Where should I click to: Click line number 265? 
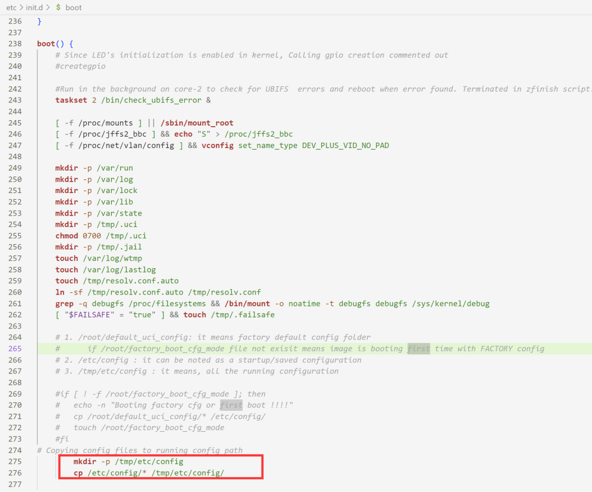click(x=15, y=349)
